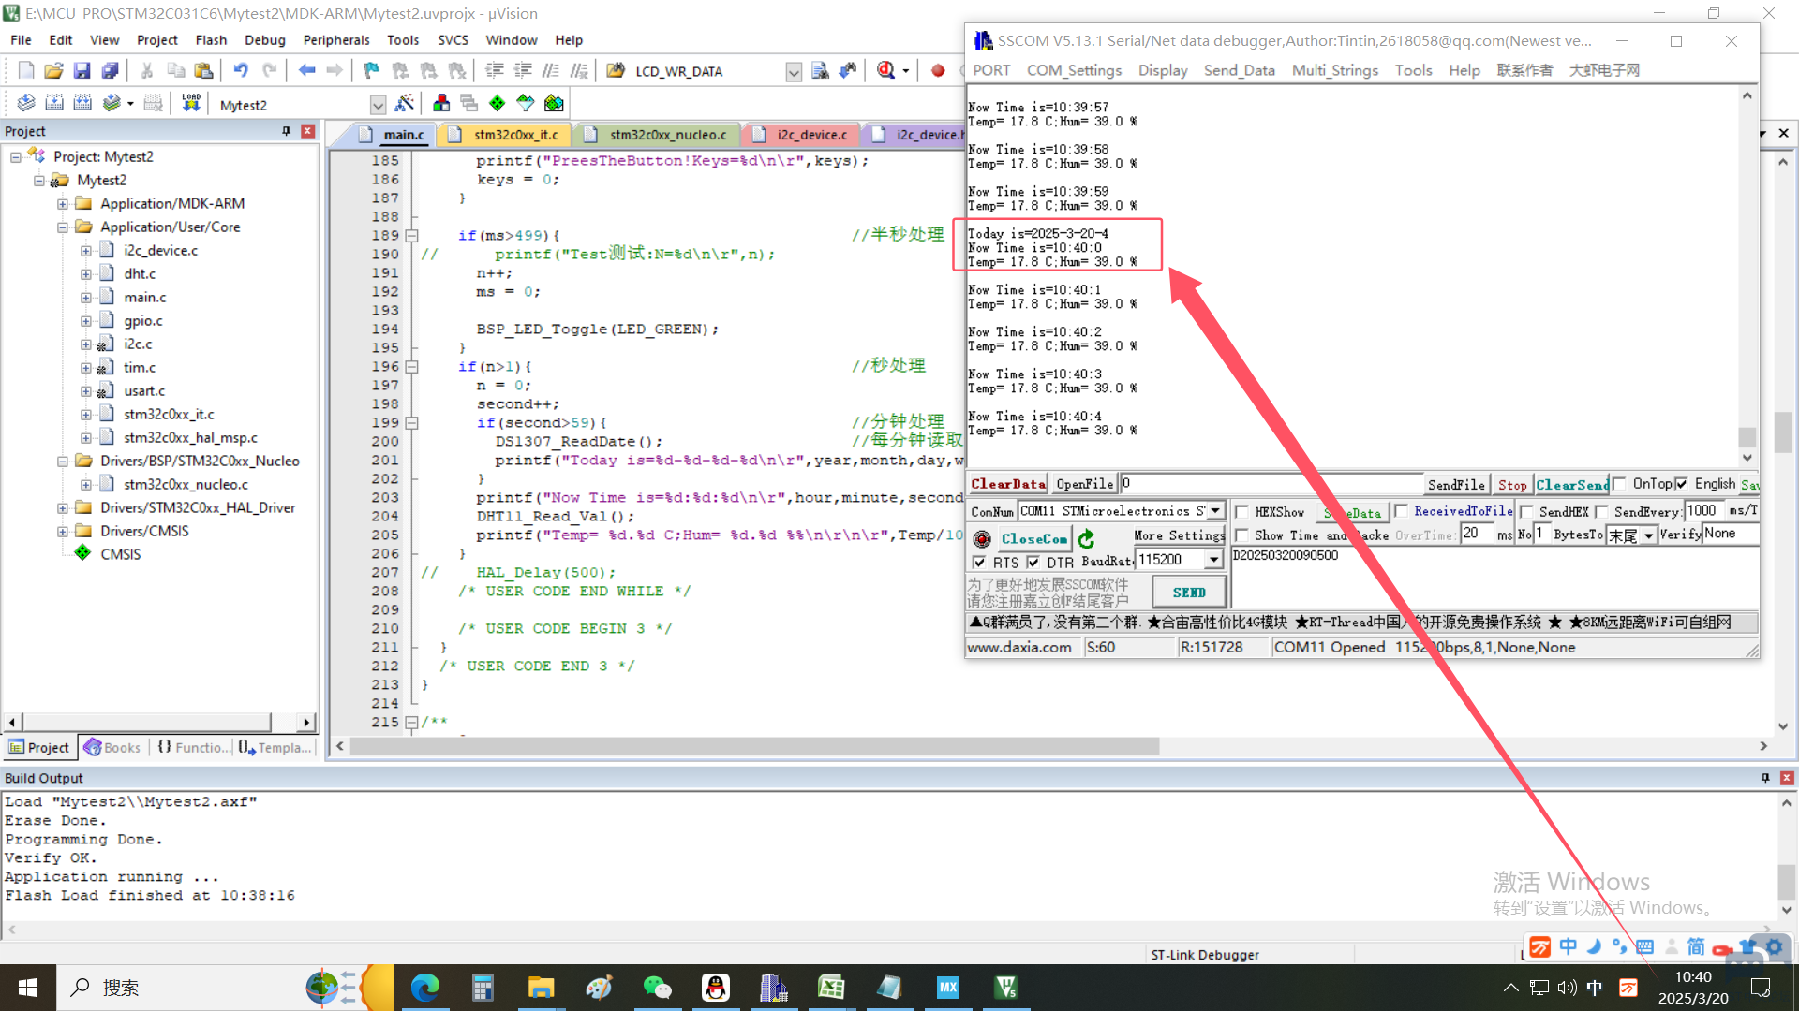Click the SSCOM receive area vertical scrollbar
Image resolution: width=1799 pixels, height=1011 pixels.
pyautogui.click(x=1747, y=277)
